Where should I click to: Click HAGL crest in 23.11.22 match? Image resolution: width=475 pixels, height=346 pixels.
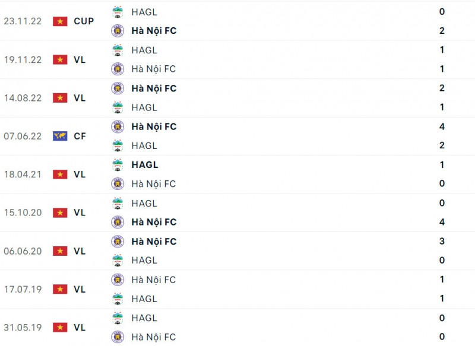coord(118,12)
